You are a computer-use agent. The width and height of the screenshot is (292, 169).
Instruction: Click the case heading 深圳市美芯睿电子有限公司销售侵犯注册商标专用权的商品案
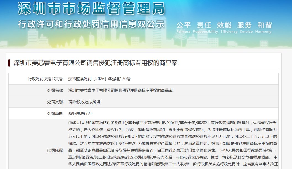[95, 63]
